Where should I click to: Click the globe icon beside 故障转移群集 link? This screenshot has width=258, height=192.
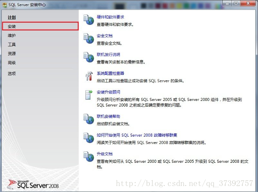[x=89, y=138]
